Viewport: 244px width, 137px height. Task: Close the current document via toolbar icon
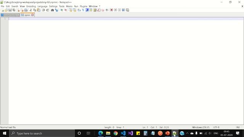click(x=18, y=10)
